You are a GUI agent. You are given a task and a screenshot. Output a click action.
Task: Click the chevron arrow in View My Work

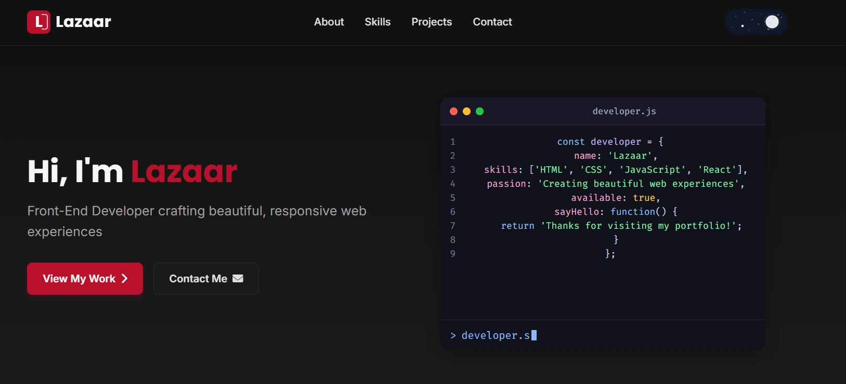(x=124, y=279)
